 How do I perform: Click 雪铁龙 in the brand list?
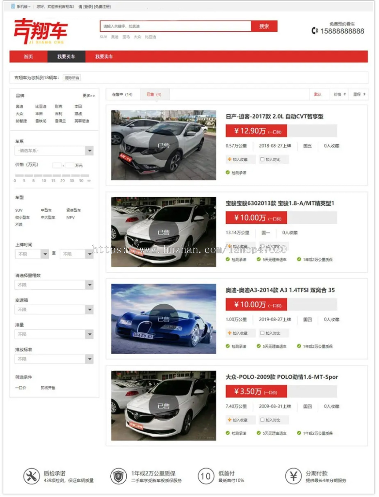click(40, 121)
